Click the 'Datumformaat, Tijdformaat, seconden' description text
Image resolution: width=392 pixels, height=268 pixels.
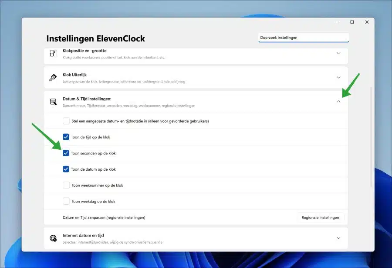(129, 106)
